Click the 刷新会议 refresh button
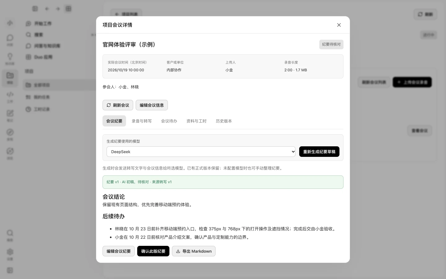This screenshot has width=446, height=279. (x=118, y=105)
